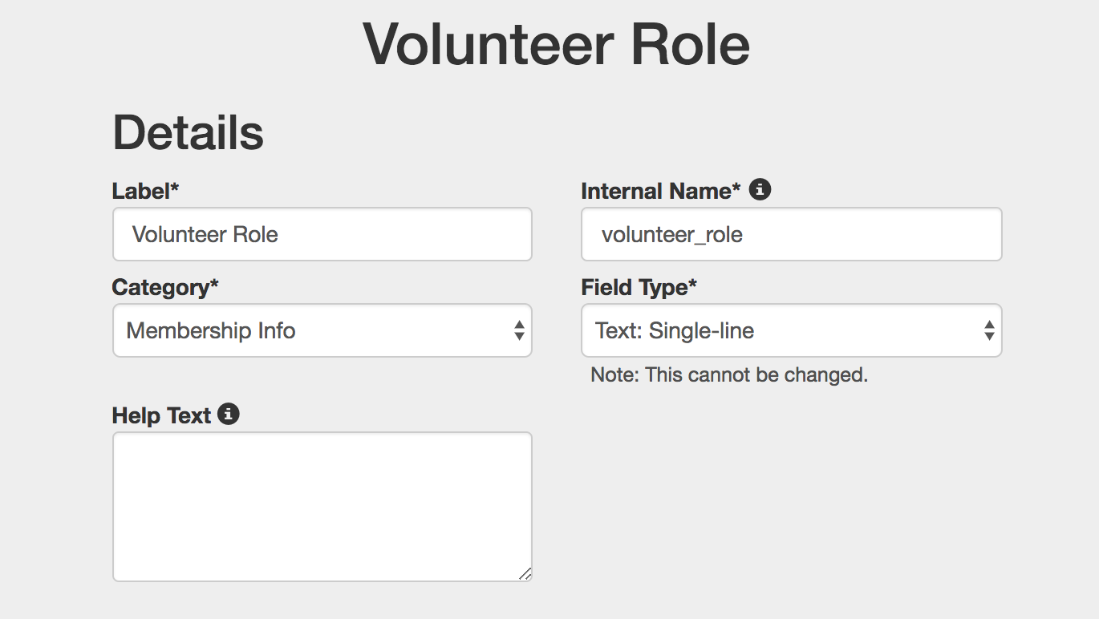
Task: Open the Field Type dropdown showing Text: Single-line
Action: click(792, 330)
